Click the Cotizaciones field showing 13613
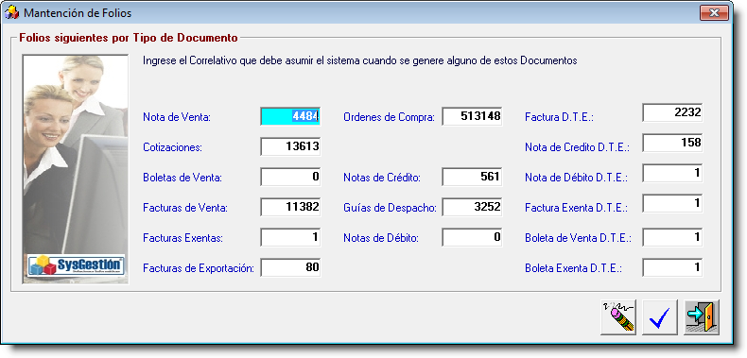Viewport: 747px width, 358px height. [x=290, y=146]
